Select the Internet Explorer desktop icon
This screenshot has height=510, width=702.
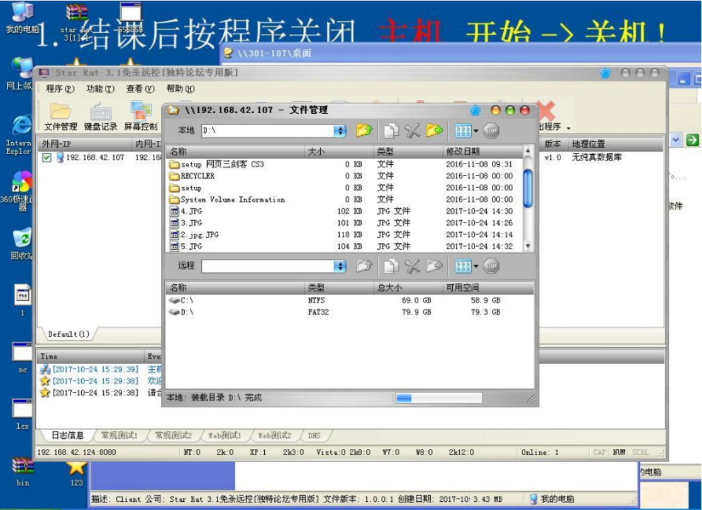tap(21, 135)
